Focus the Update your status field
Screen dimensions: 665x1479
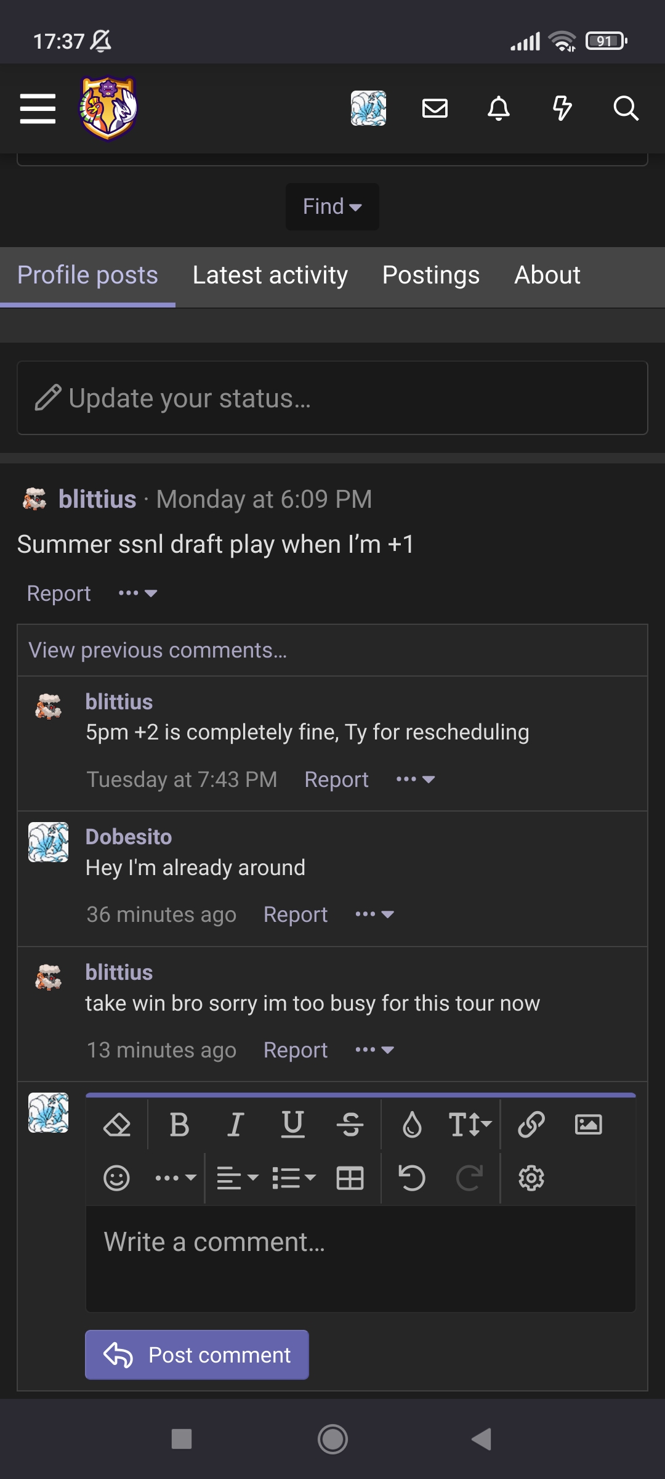pyautogui.click(x=332, y=398)
